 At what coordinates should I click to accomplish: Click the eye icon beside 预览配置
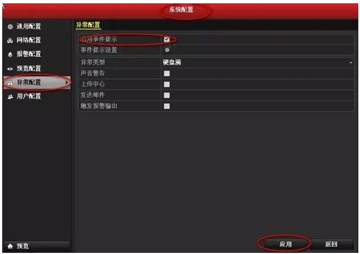pos(10,69)
